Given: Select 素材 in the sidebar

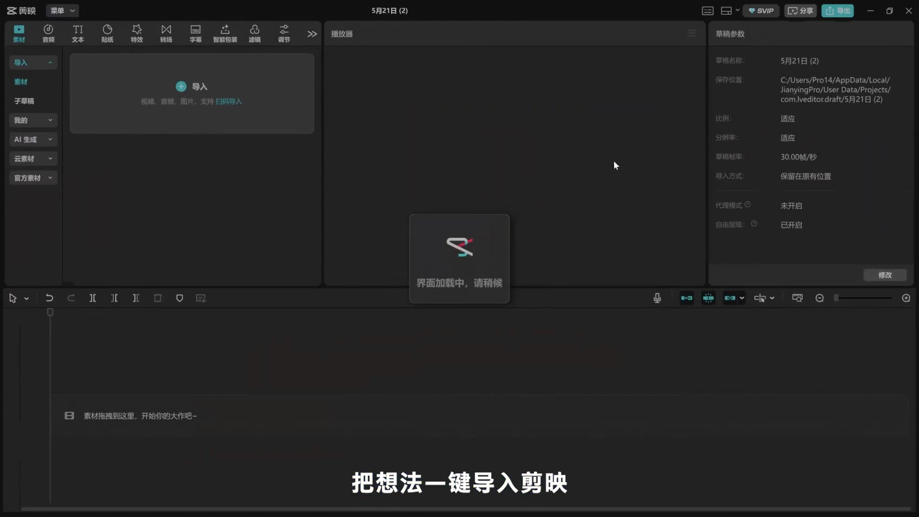Looking at the screenshot, I should click(x=21, y=82).
